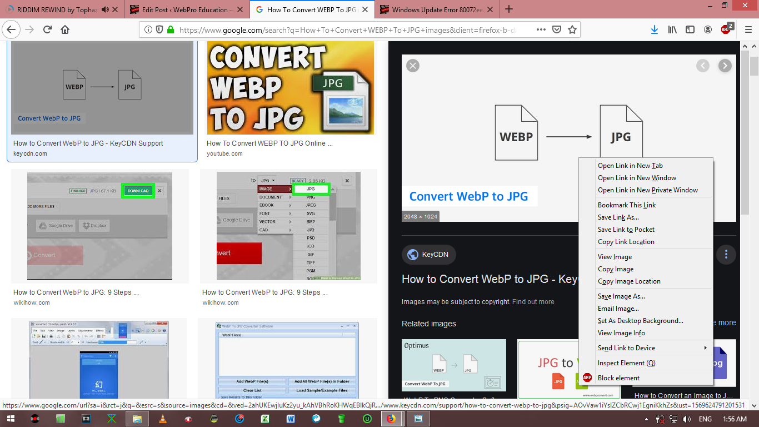Open VLC media player from taskbar
The image size is (759, 427).
pyautogui.click(x=163, y=419)
